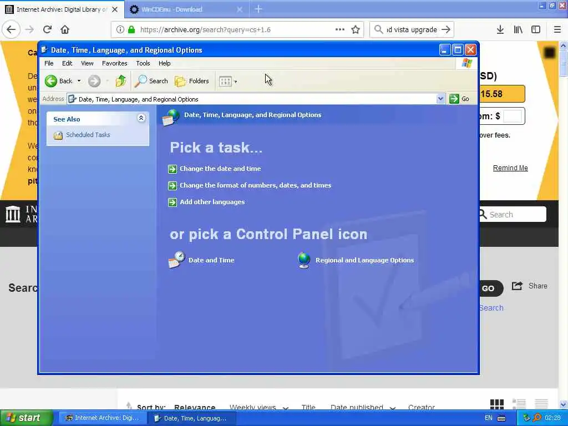Switch to Internet Archive taskbar button
Image resolution: width=568 pixels, height=426 pixels.
pyautogui.click(x=102, y=418)
